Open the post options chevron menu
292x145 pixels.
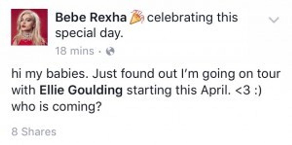pos(273,20)
